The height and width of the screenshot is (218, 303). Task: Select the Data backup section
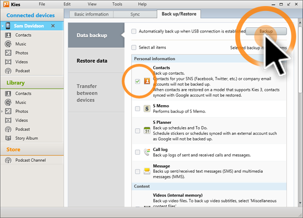point(96,35)
